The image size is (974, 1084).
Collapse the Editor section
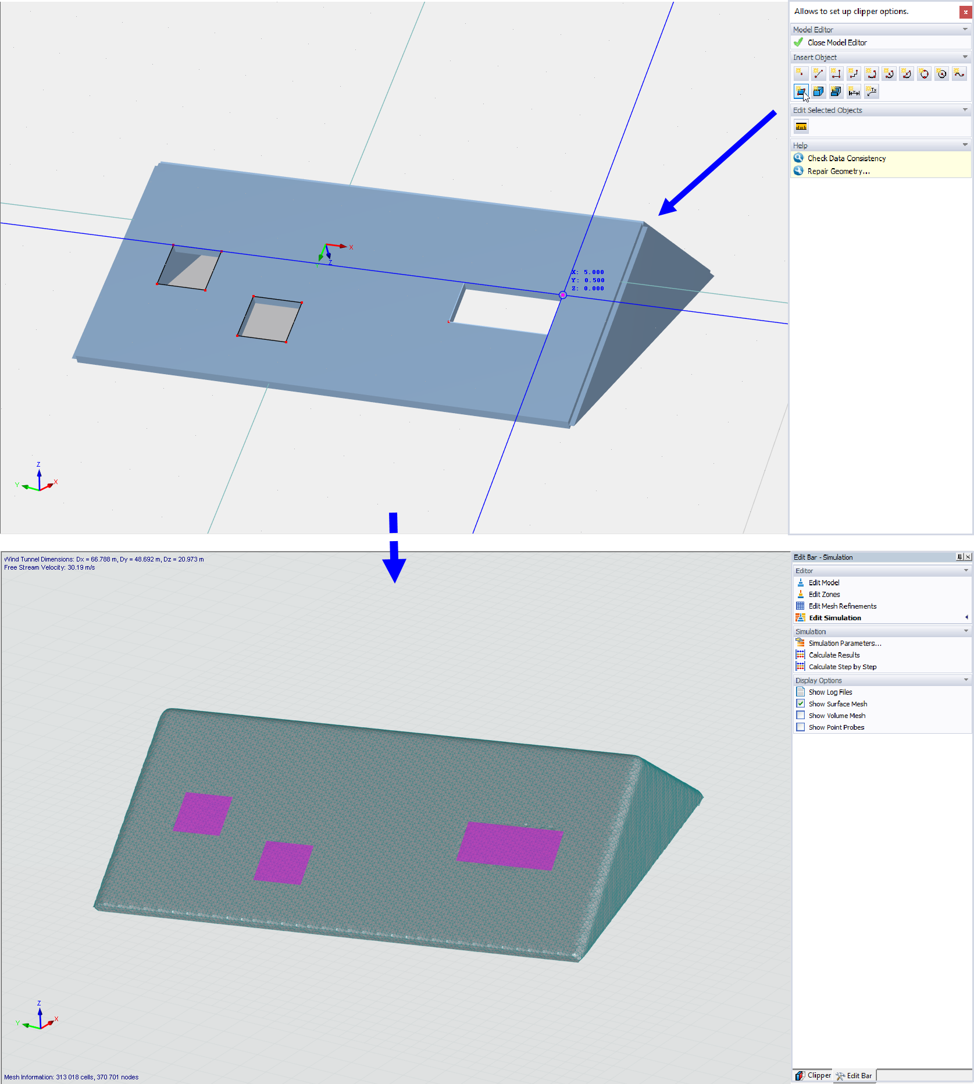click(x=966, y=571)
